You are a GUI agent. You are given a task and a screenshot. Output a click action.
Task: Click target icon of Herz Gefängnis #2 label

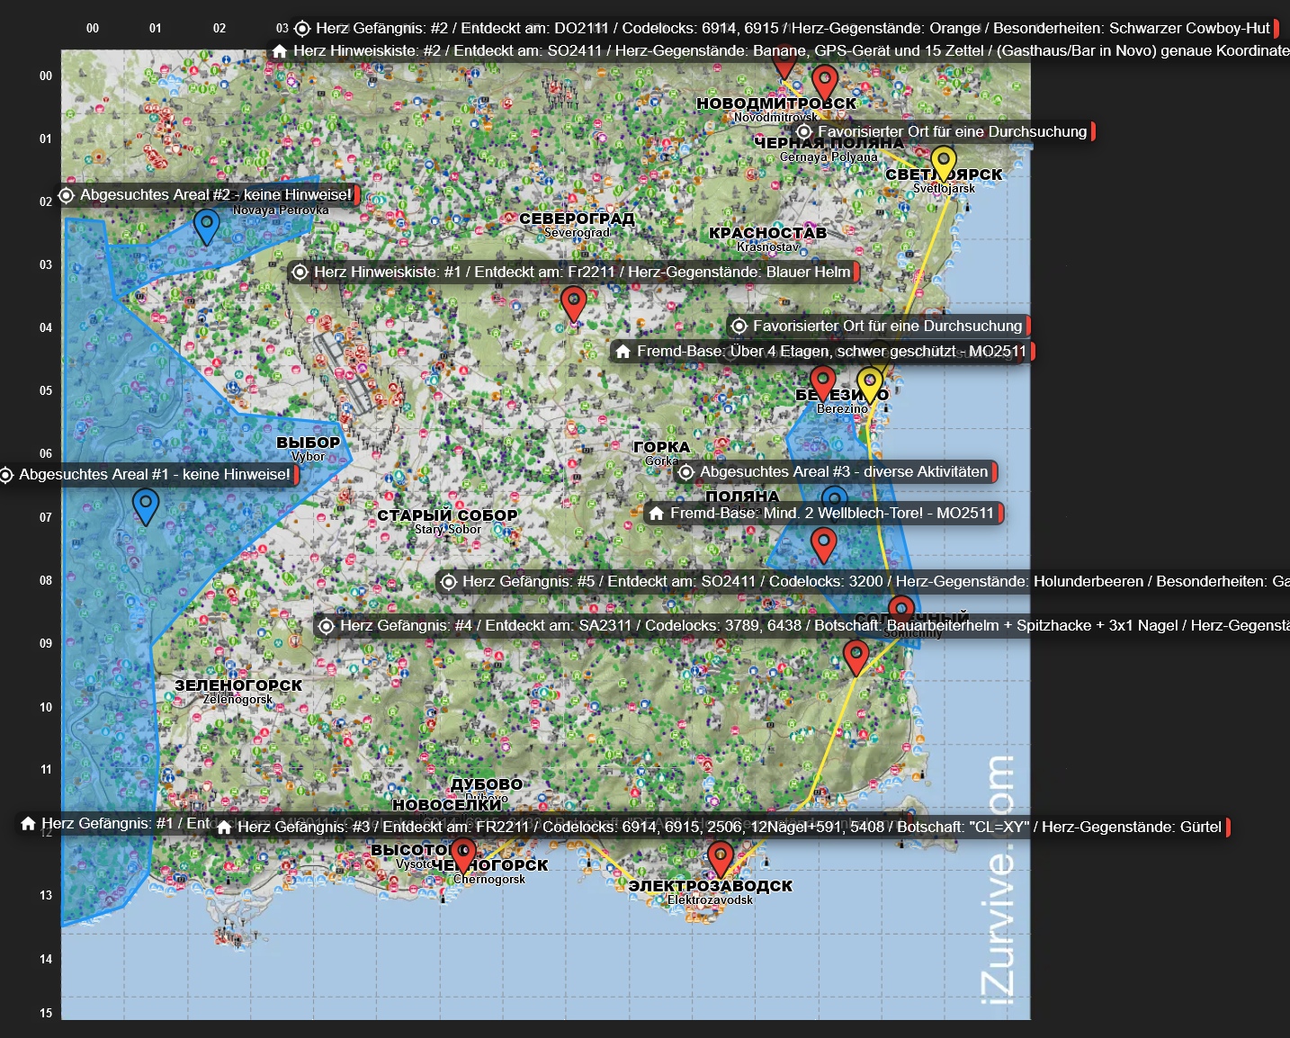click(x=302, y=29)
